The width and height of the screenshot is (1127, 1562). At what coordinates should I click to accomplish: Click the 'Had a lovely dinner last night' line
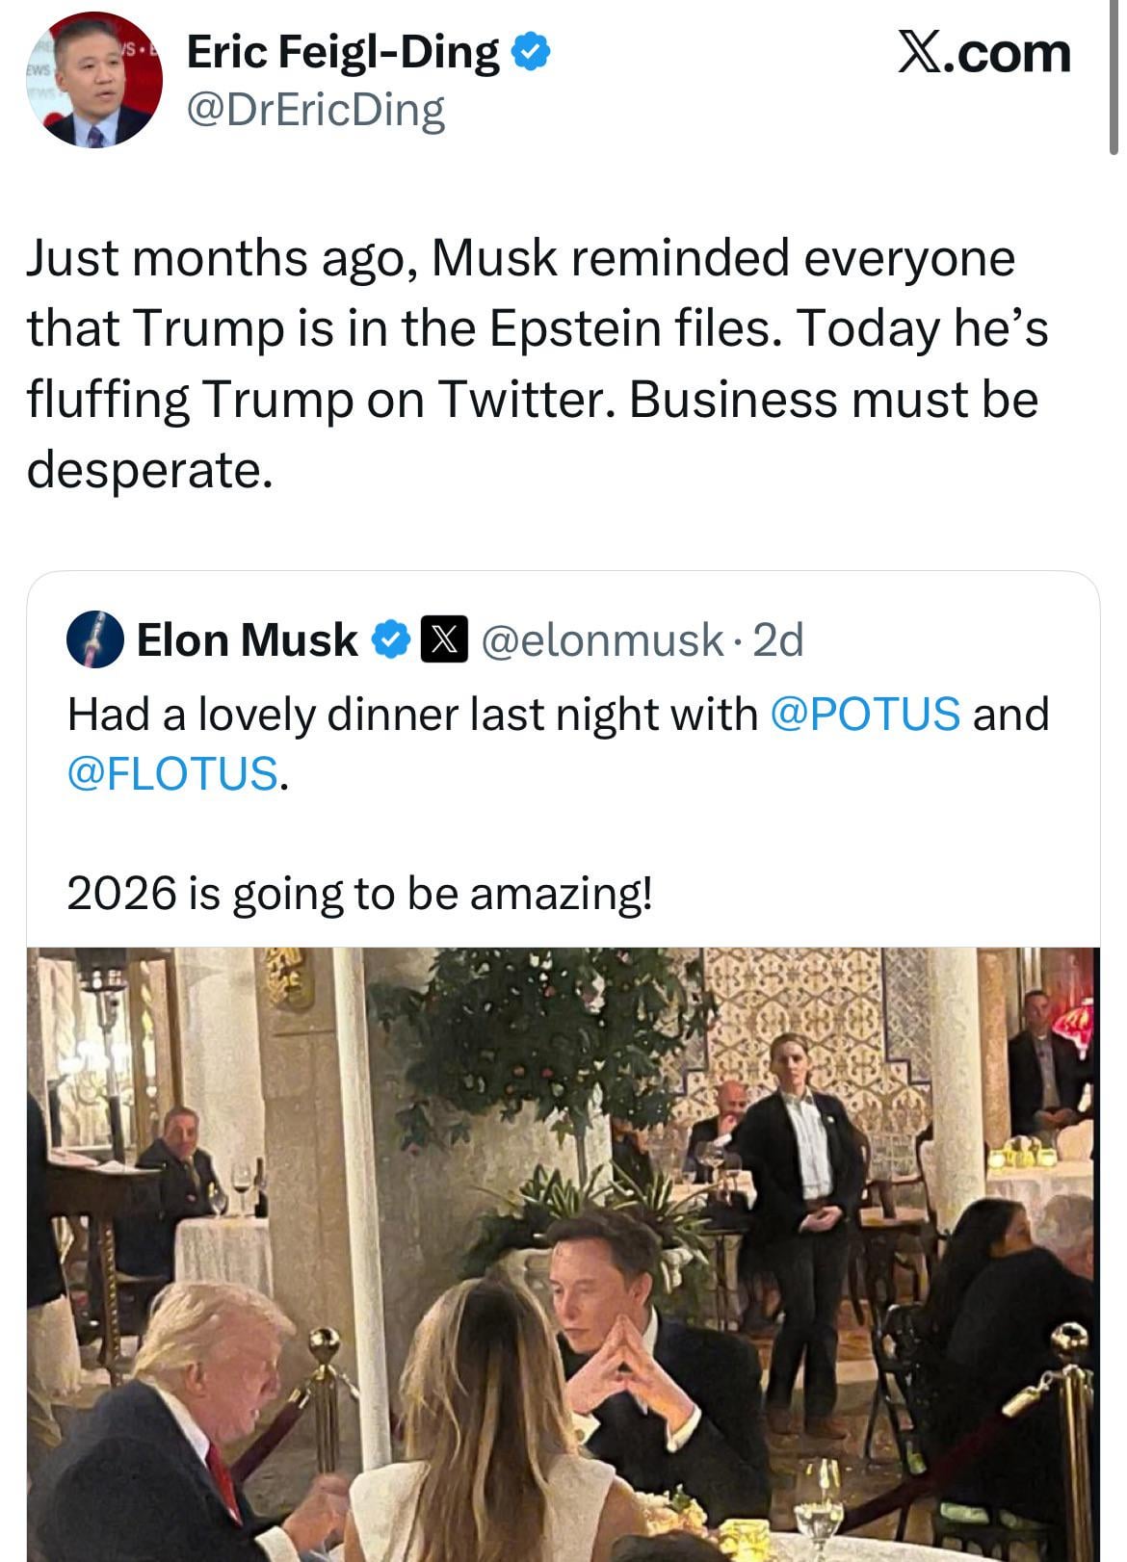[x=414, y=715]
